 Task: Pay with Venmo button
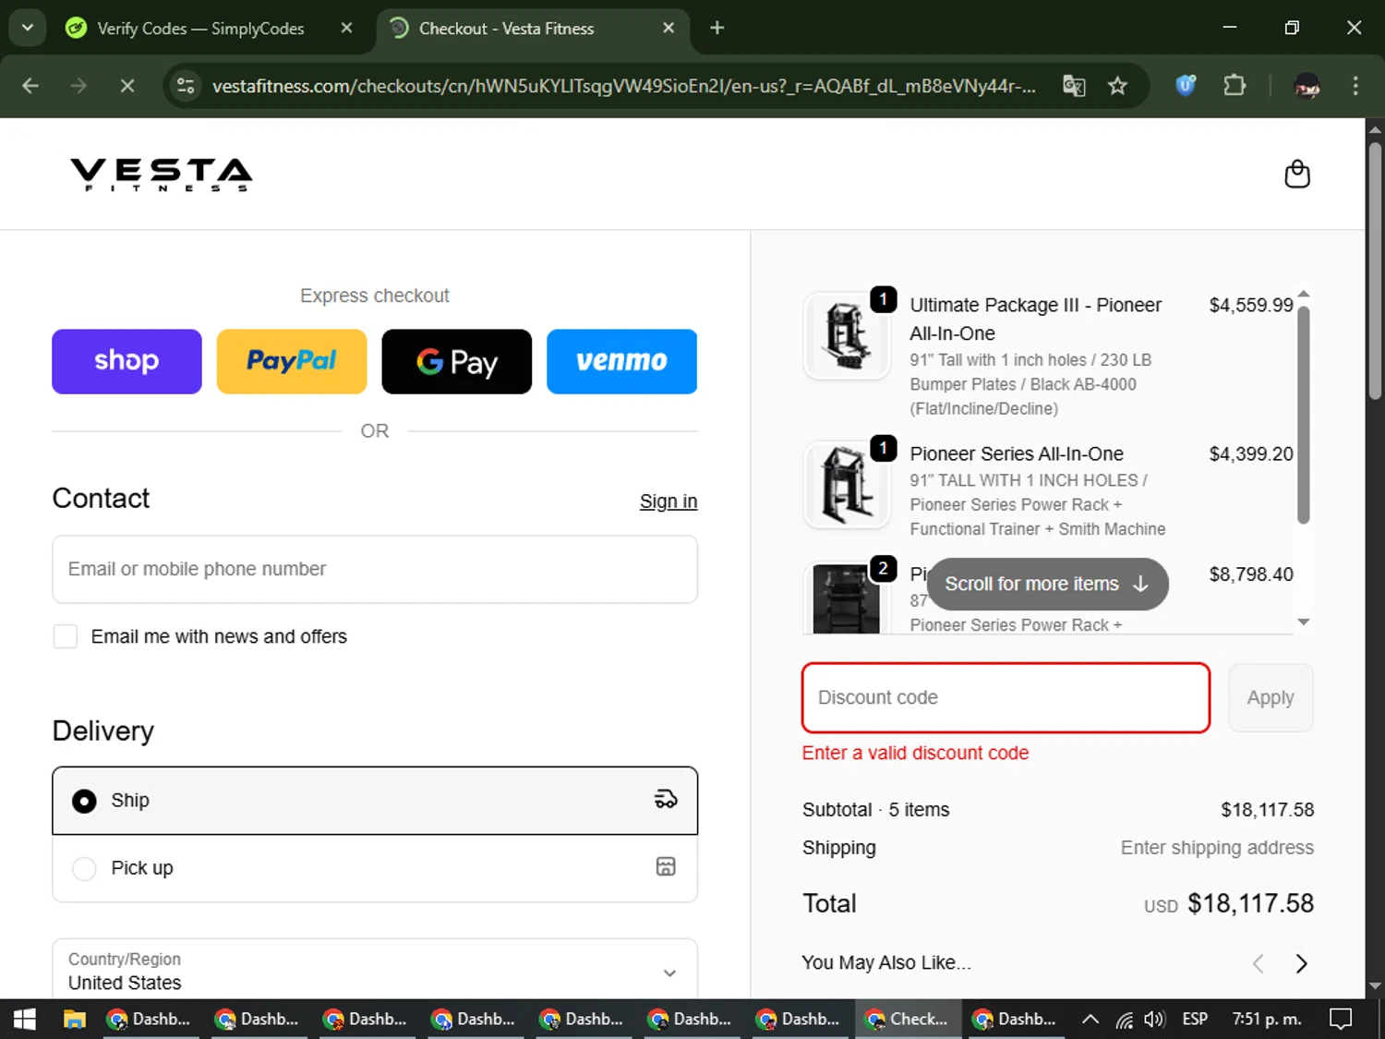622,361
